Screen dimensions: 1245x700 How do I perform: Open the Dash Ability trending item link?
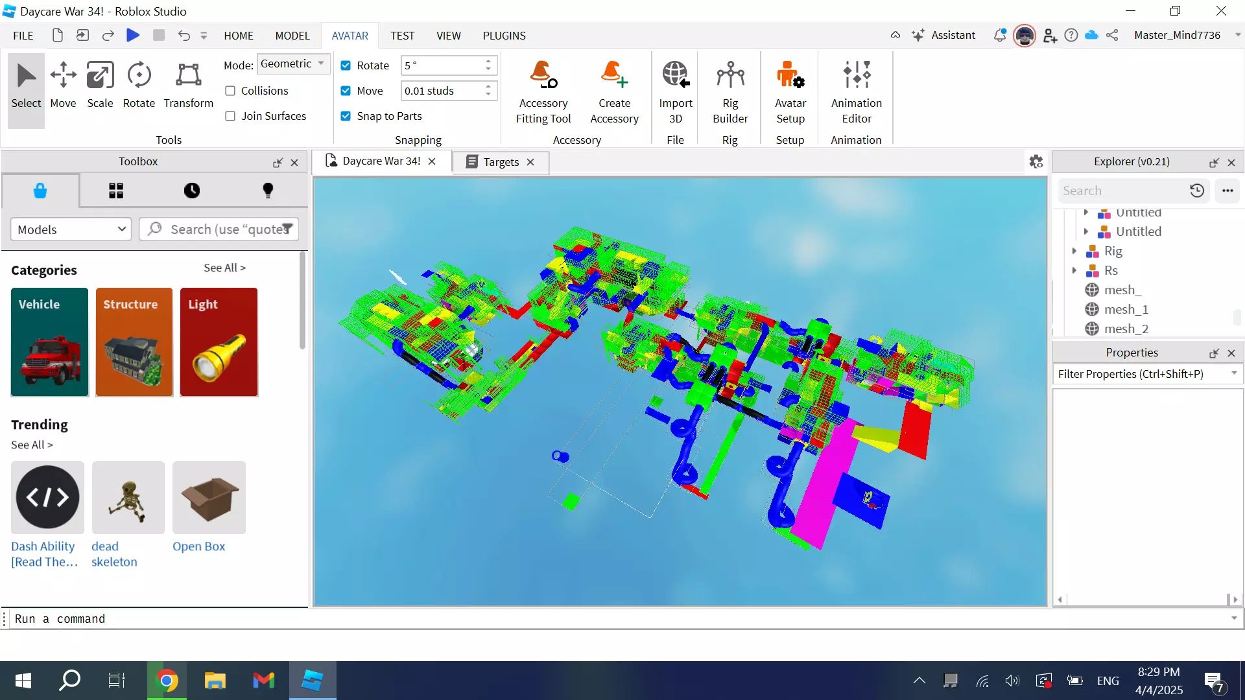coord(44,554)
